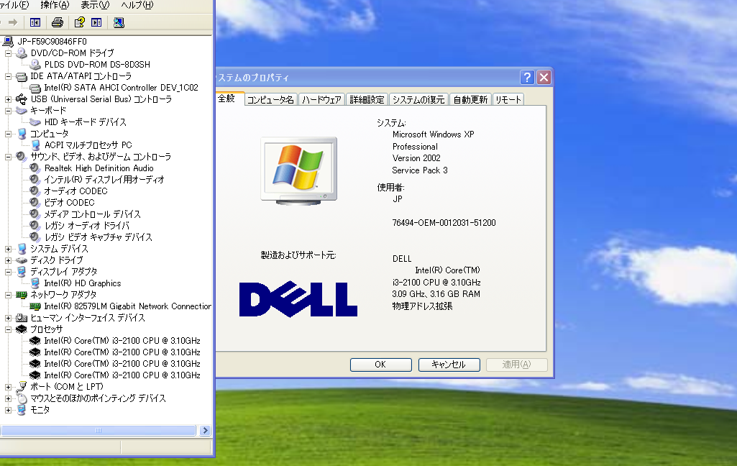Click the device tree horizontal scrollbar thumb
Viewport: 737px width, 466px height.
(99, 430)
